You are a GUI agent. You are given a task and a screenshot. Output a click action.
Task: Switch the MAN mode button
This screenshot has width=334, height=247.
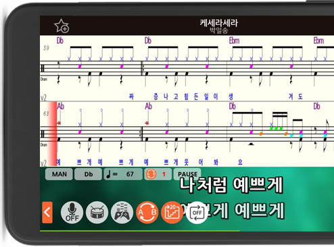tap(59, 174)
